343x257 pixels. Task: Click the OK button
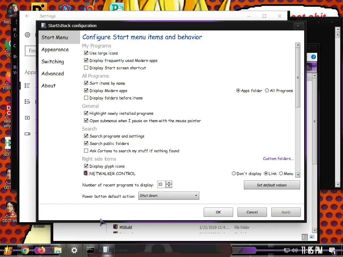[x=218, y=212]
